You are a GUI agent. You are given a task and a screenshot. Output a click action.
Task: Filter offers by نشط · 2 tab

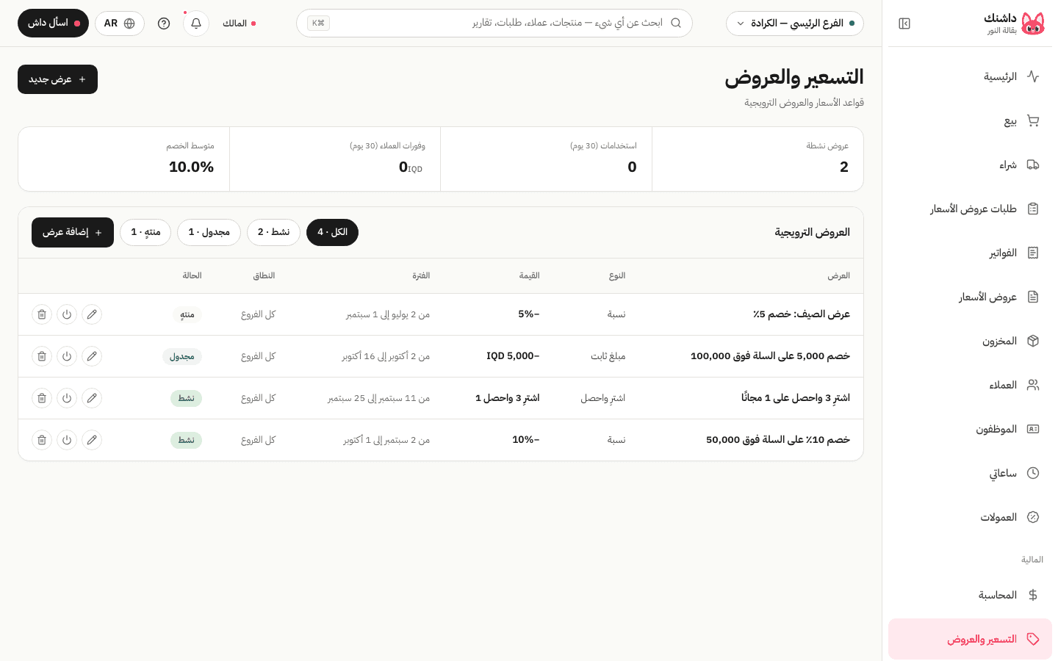click(x=273, y=232)
